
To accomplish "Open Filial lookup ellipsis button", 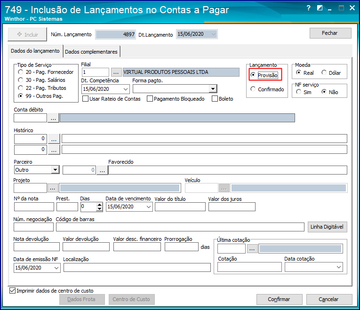I will (116, 72).
